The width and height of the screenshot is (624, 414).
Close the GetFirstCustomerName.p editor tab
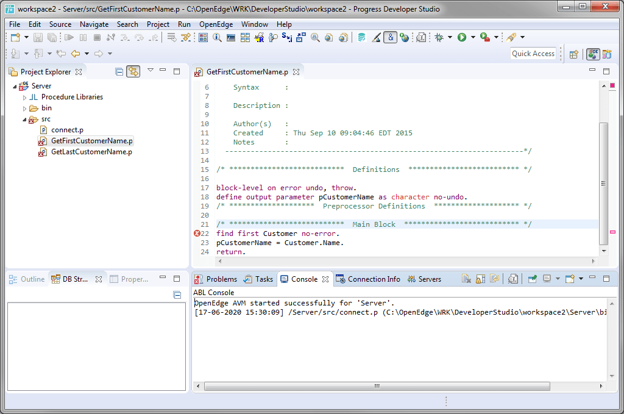296,72
